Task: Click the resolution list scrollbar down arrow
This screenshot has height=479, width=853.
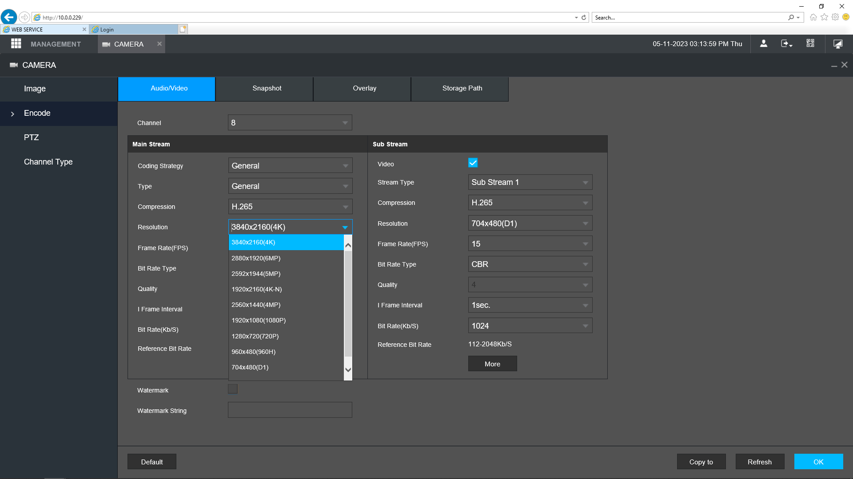Action: click(x=348, y=369)
